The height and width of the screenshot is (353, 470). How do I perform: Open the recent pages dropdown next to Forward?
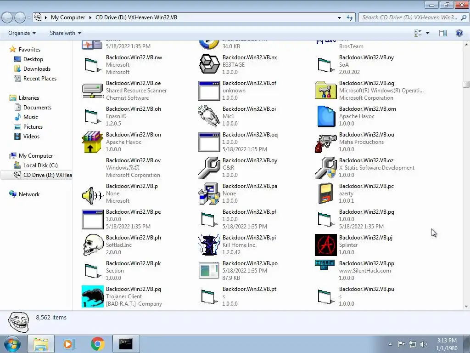tap(29, 18)
